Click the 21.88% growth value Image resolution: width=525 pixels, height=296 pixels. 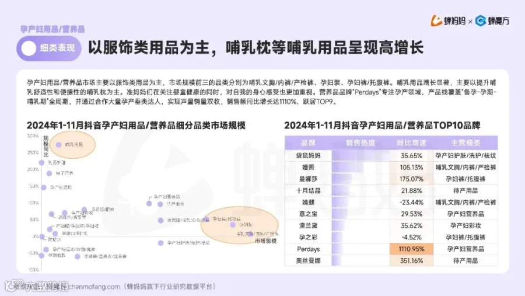[x=411, y=191]
